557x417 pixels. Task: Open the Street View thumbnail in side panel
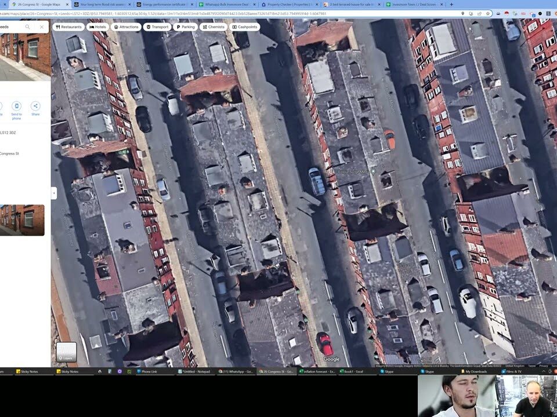point(22,220)
